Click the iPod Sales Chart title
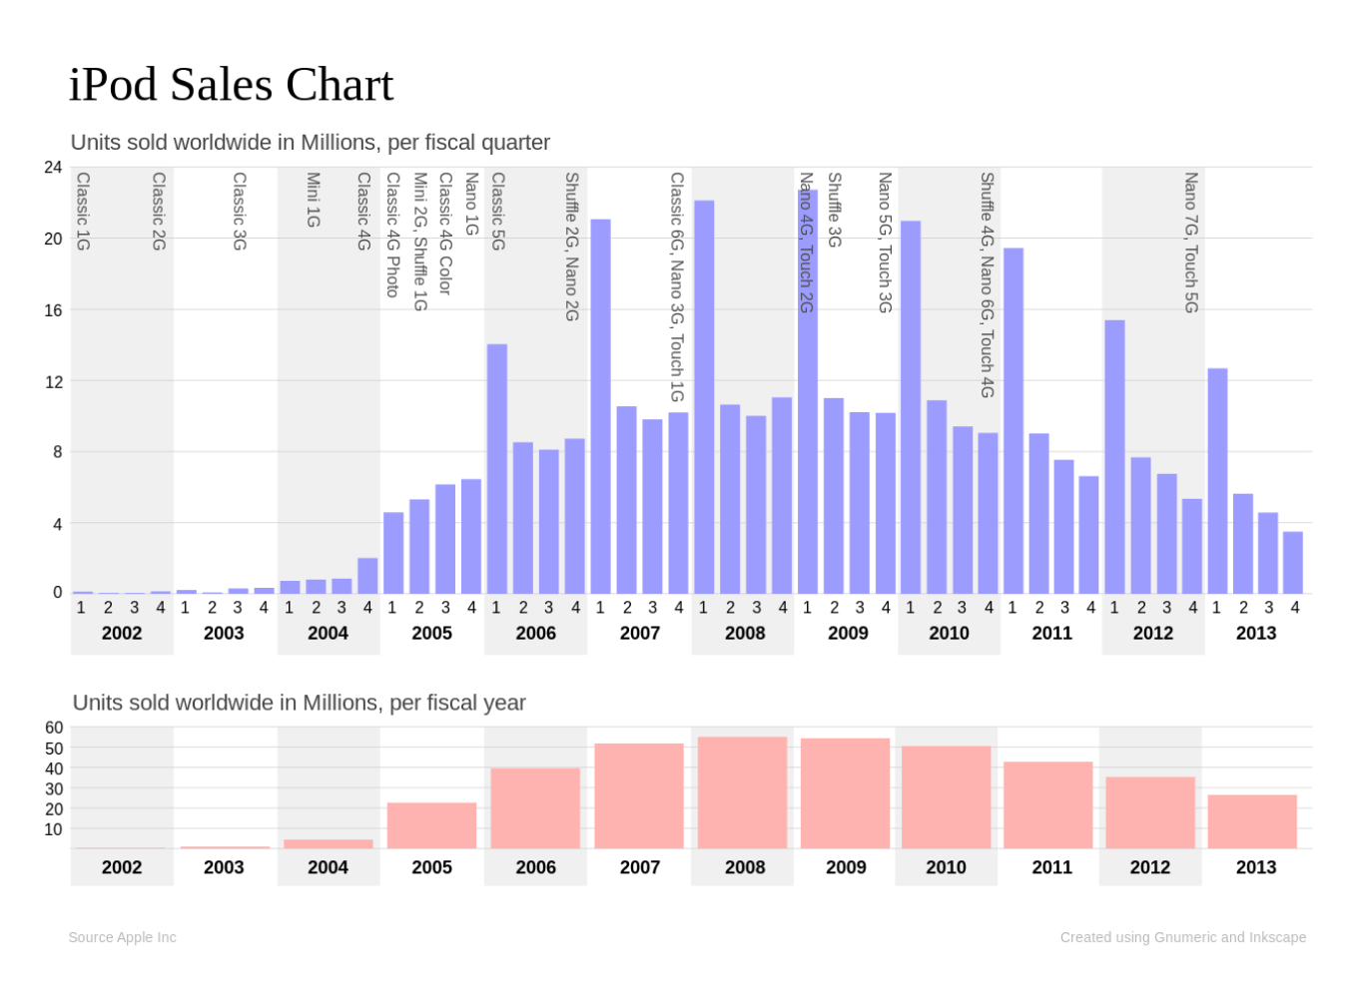 [x=231, y=85]
